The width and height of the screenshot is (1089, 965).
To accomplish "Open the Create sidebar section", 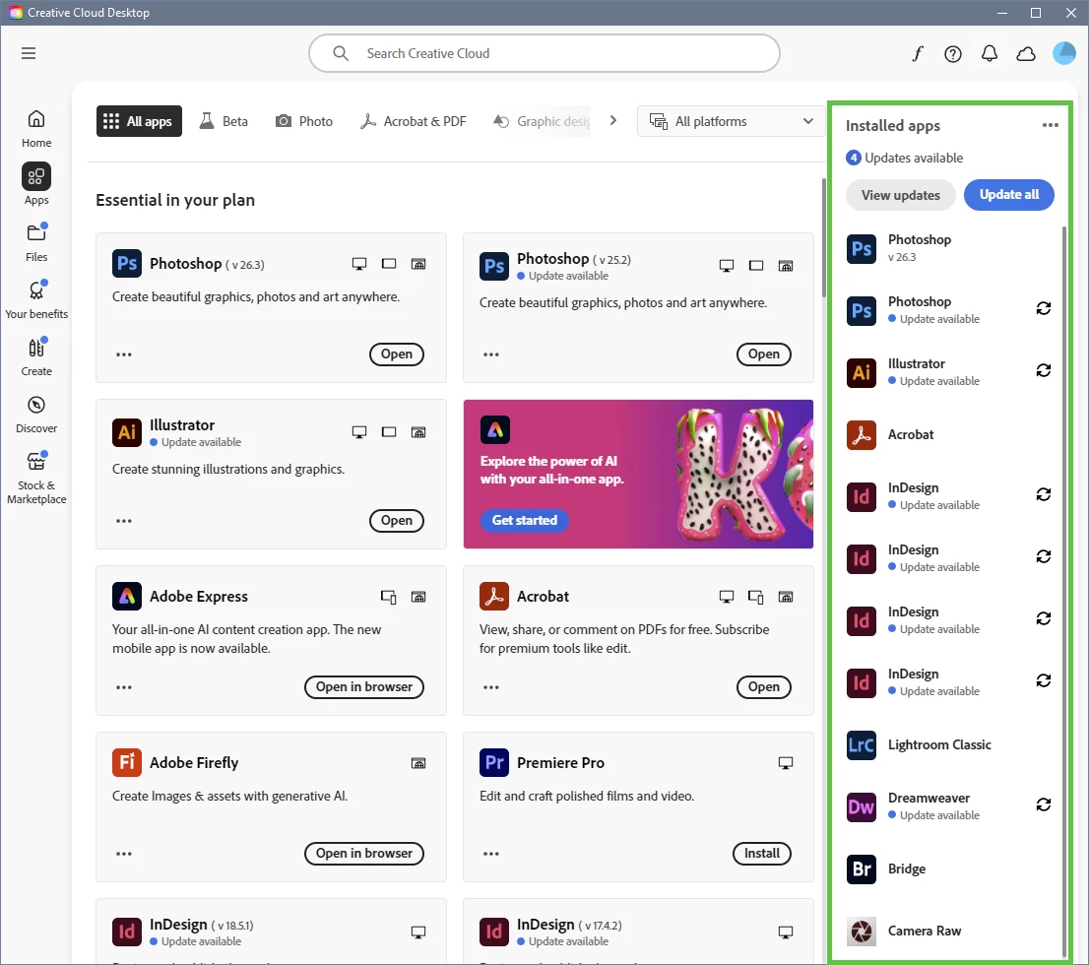I will pos(36,356).
